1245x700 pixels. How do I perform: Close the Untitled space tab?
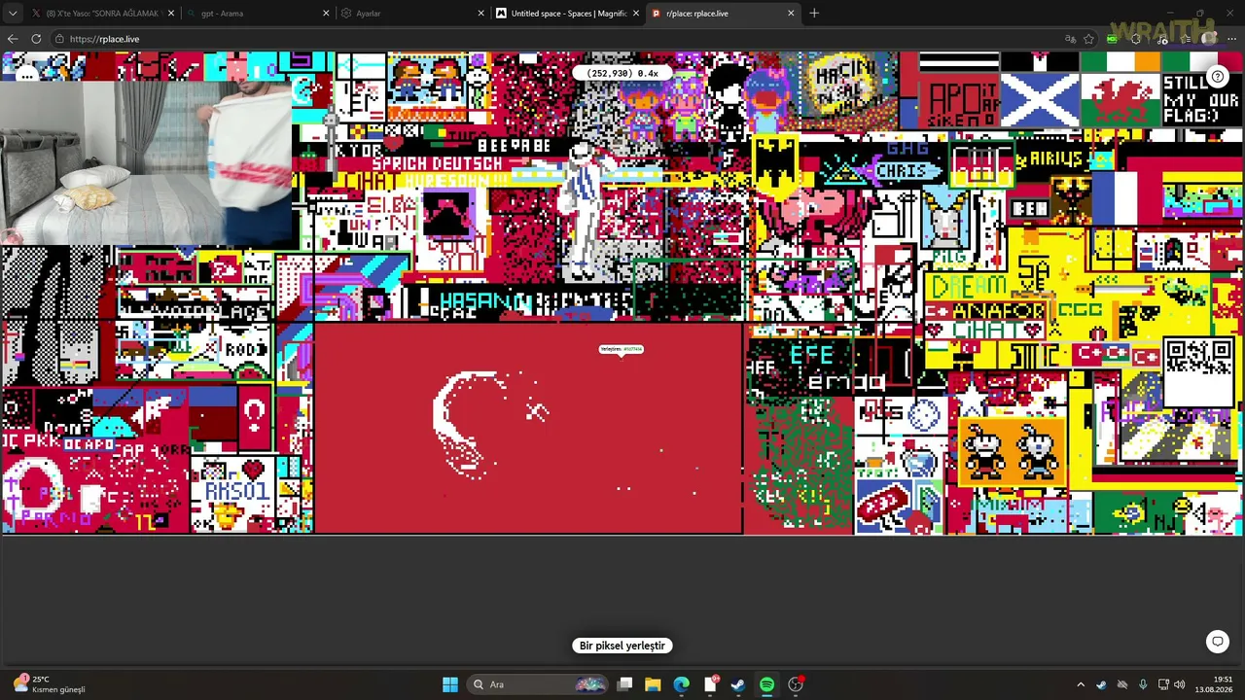click(635, 14)
